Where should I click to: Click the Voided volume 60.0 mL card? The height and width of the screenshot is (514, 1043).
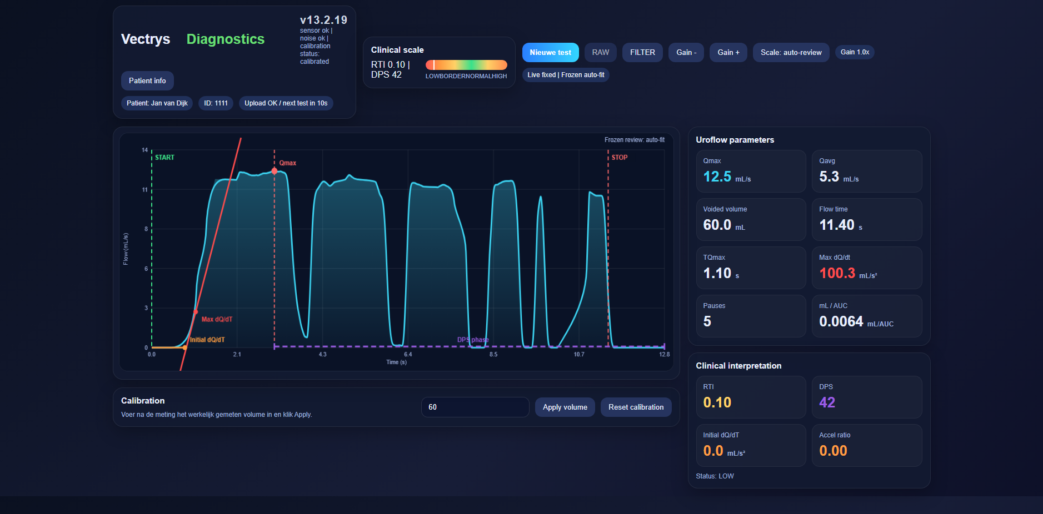click(x=751, y=219)
